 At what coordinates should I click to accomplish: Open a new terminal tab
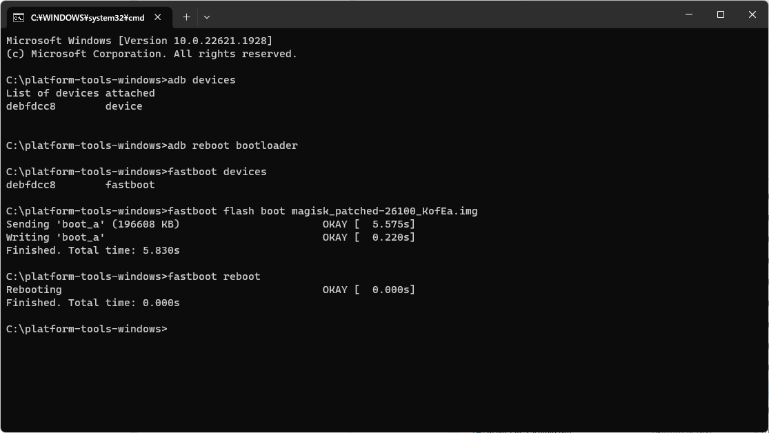click(186, 17)
